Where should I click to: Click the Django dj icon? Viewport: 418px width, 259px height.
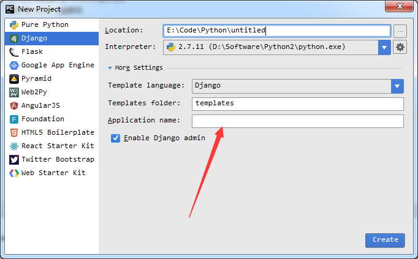point(14,39)
